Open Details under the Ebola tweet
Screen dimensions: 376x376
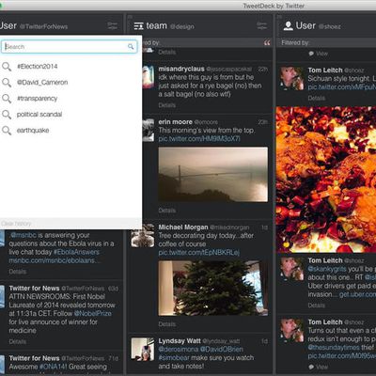pos(18,272)
